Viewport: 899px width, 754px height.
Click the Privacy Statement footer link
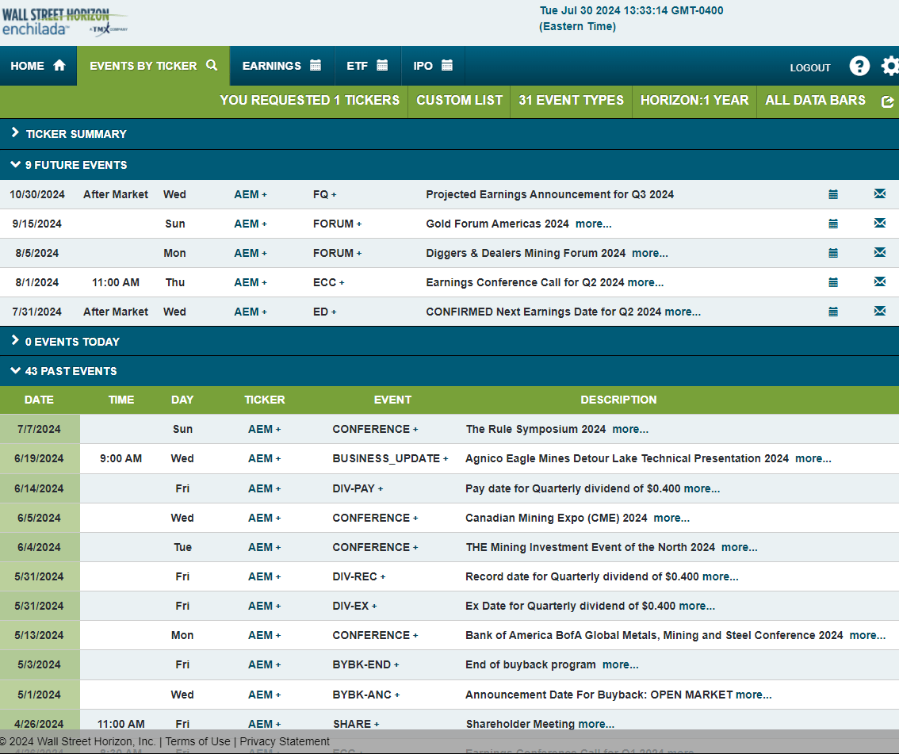coord(285,741)
